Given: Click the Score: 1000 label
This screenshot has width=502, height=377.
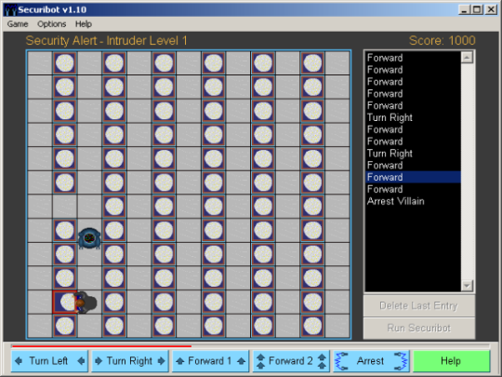Looking at the screenshot, I should click(443, 41).
